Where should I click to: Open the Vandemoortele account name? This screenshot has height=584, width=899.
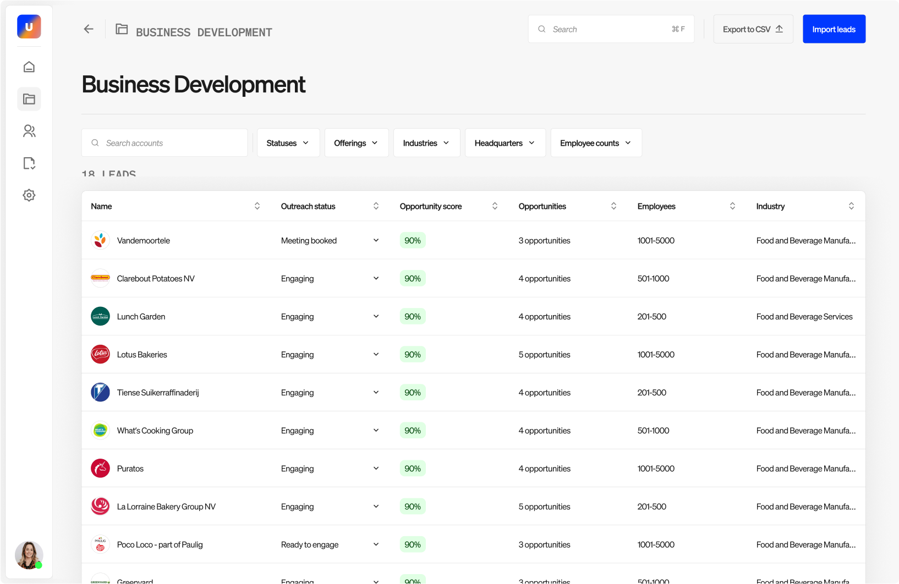tap(144, 240)
